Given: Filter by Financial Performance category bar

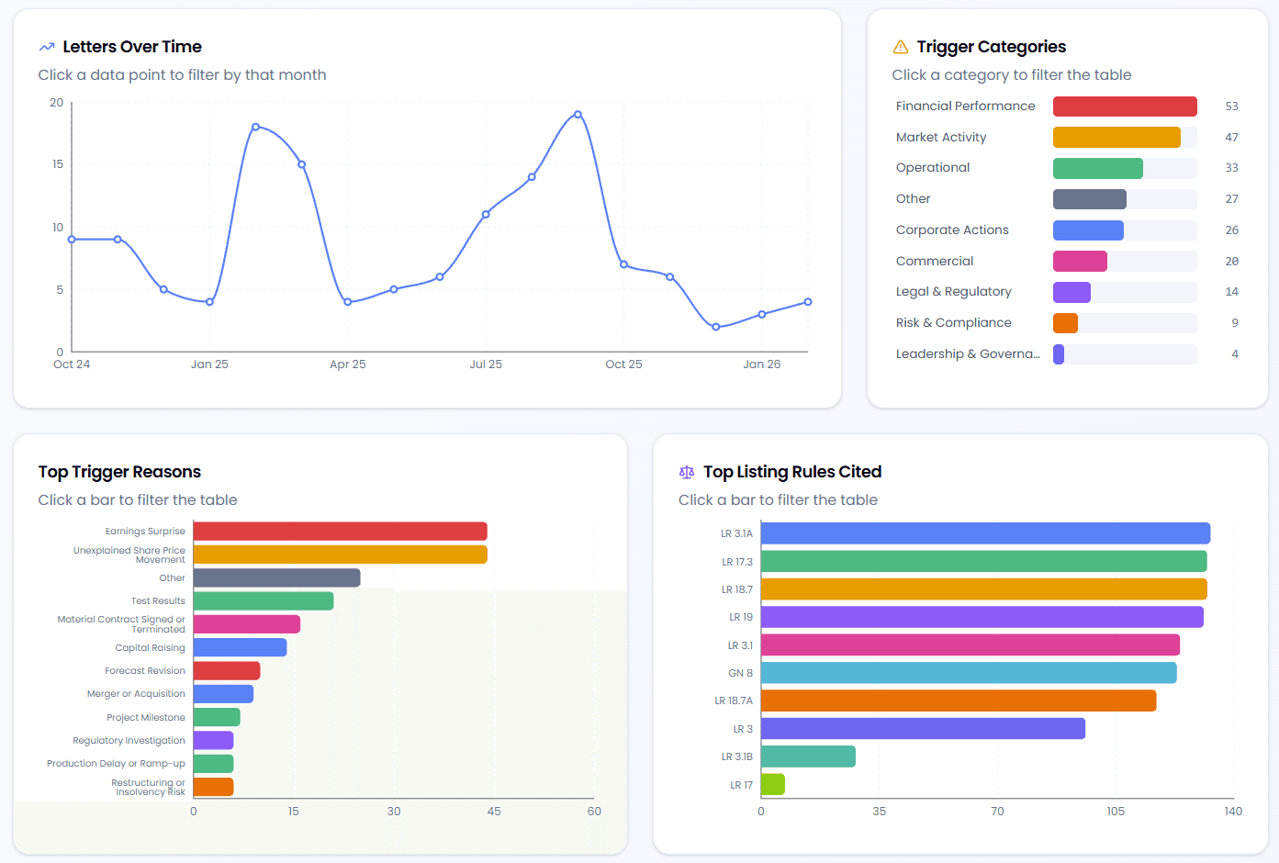Looking at the screenshot, I should click(x=1124, y=106).
